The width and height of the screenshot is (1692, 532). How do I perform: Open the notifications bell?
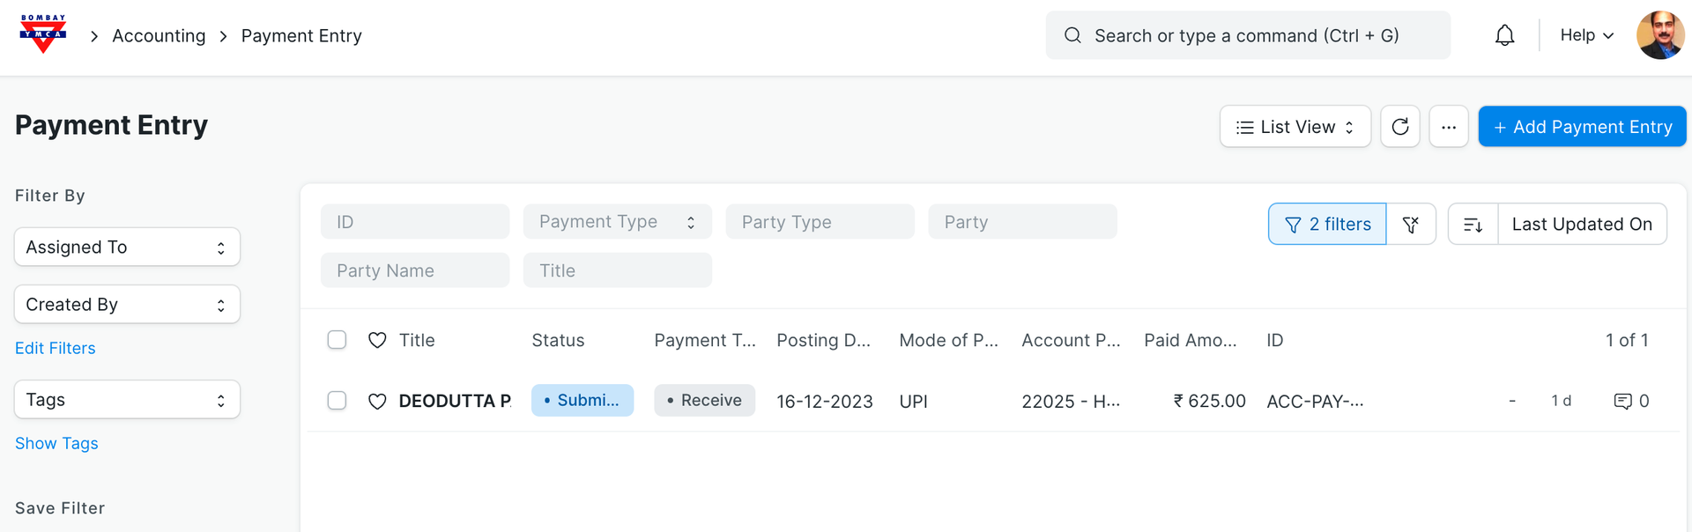[1504, 35]
